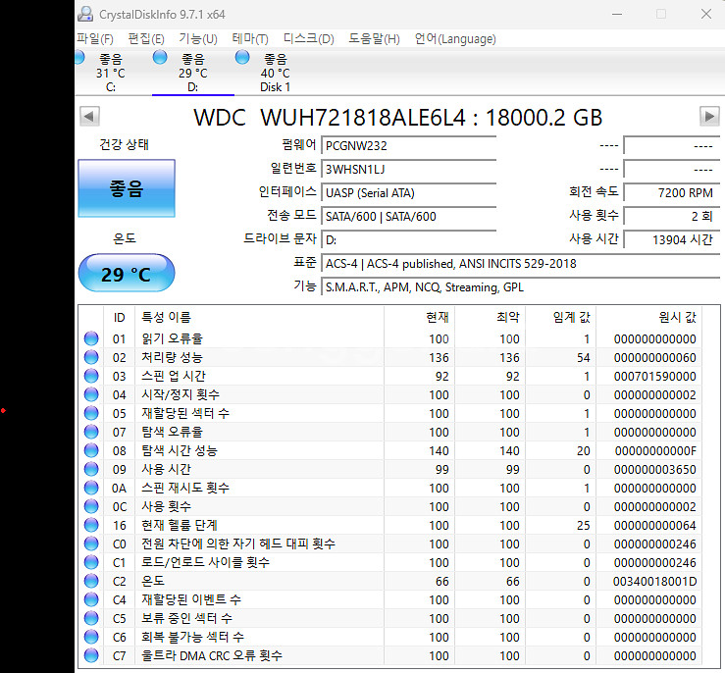Go to next disk with right arrow
The image size is (725, 673).
(709, 116)
